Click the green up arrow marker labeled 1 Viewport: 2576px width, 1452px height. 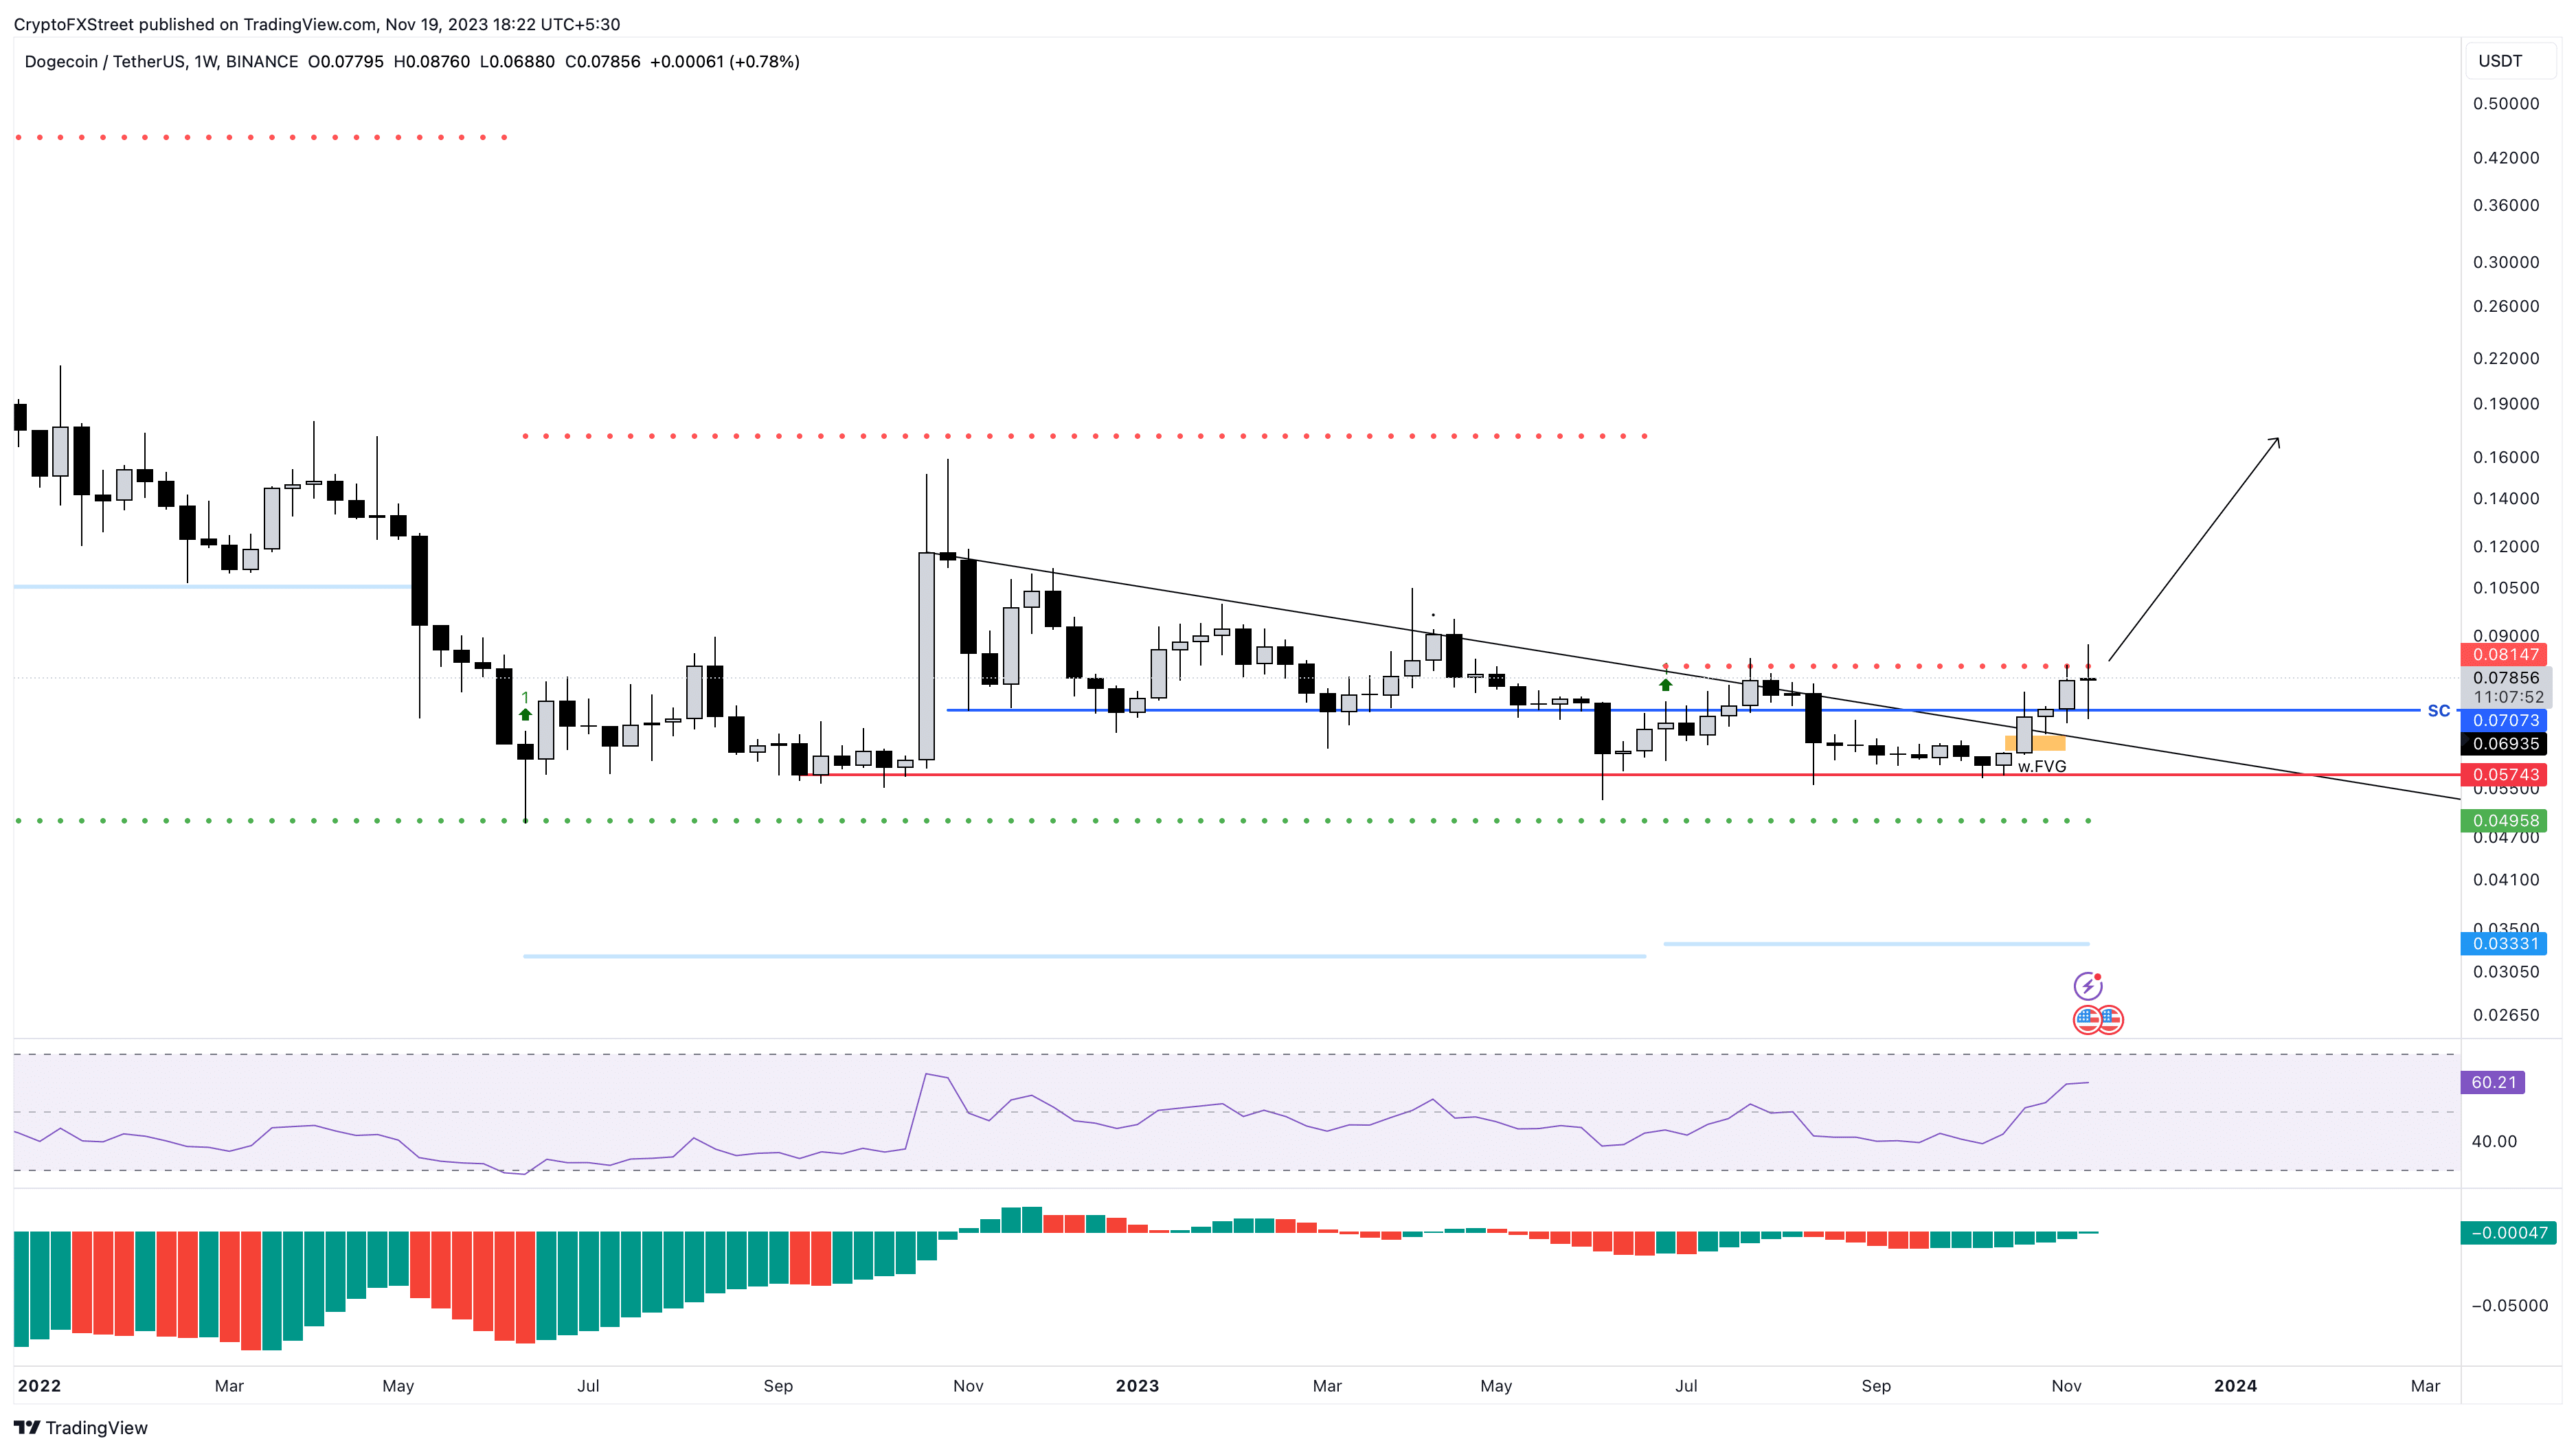pyautogui.click(x=525, y=714)
